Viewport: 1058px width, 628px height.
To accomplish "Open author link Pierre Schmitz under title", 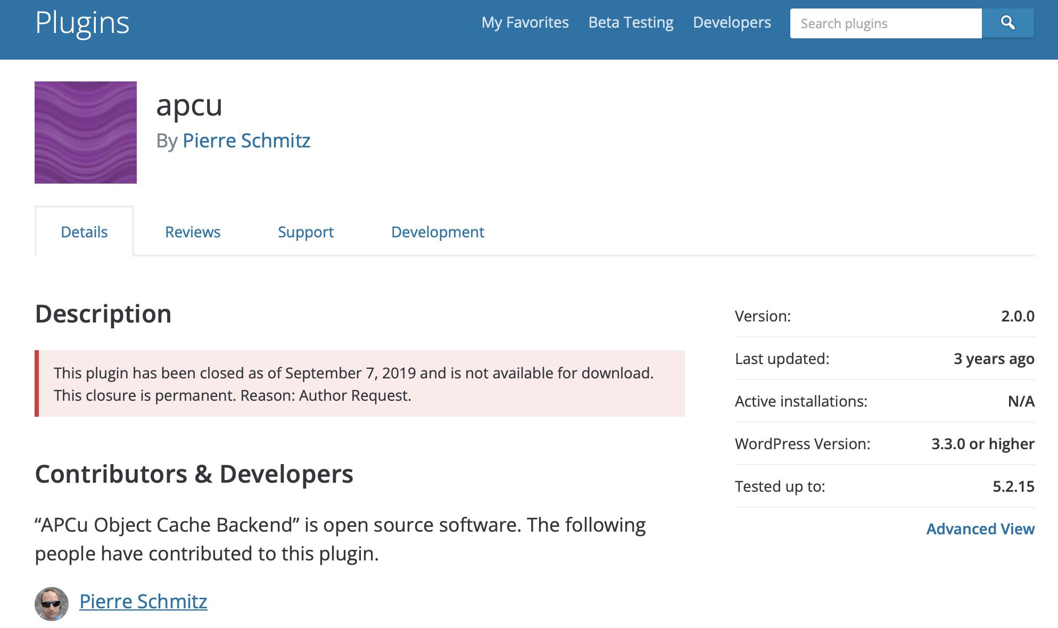I will [246, 141].
